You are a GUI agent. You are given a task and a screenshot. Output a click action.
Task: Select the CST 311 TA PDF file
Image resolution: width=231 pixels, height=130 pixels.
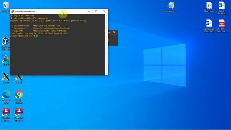click(x=222, y=26)
